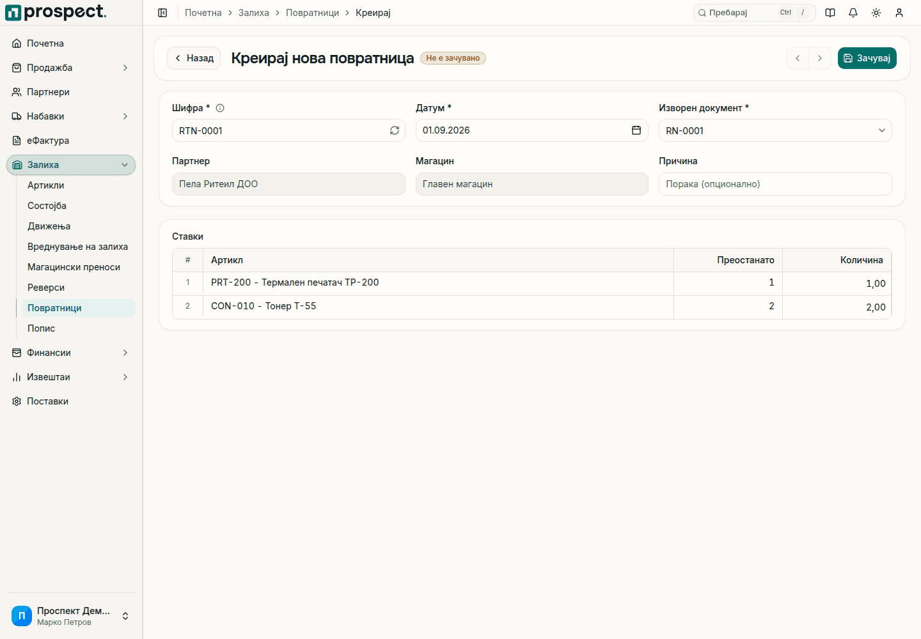The width and height of the screenshot is (921, 639).
Task: Go to Залиха breadcrumb link
Action: [254, 13]
